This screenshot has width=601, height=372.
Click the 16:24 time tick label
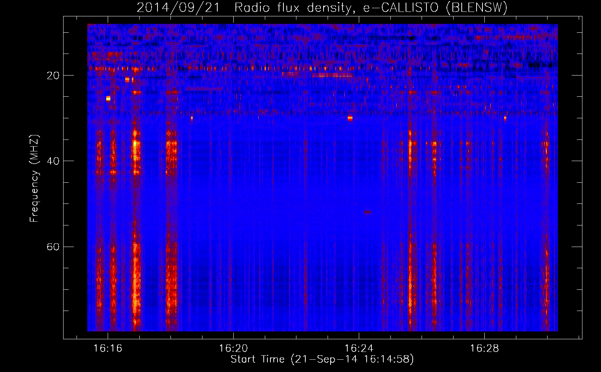[359, 349]
